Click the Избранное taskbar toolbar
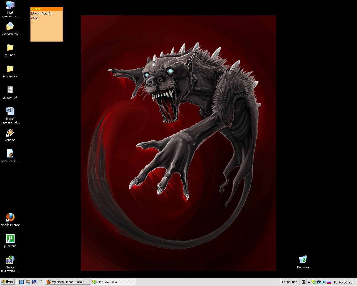The width and height of the screenshot is (357, 286). click(289, 282)
